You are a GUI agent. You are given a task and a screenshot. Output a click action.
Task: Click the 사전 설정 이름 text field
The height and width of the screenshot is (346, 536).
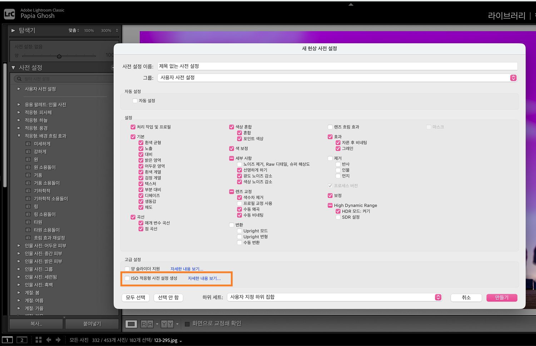(x=337, y=66)
